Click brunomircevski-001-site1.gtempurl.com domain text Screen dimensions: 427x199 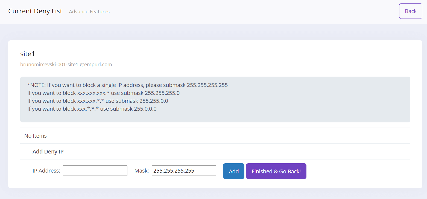click(66, 65)
